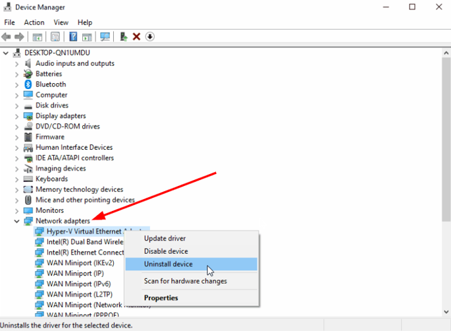Click the Bluetooth category icon
The height and width of the screenshot is (331, 451).
(28, 84)
